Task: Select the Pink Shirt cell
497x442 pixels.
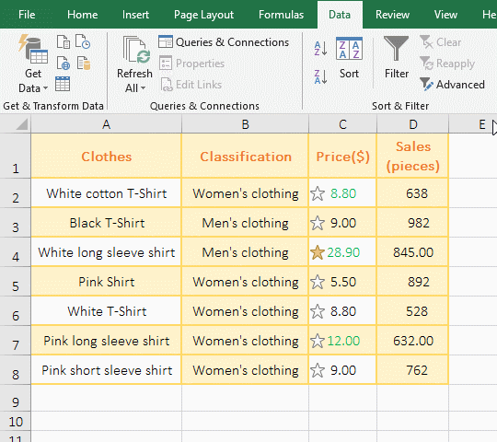Action: pos(106,282)
